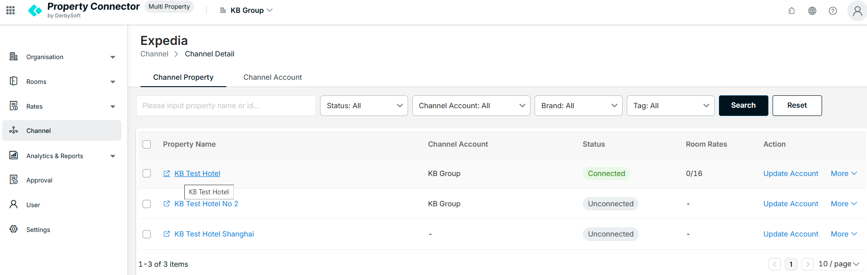Click the building icon beside KB Group
Image resolution: width=867 pixels, height=275 pixels.
(223, 10)
